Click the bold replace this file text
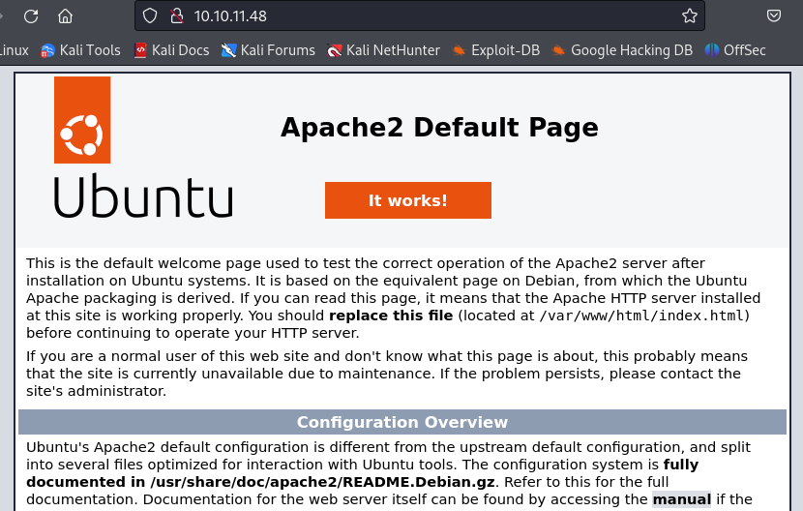Viewport: 803px width, 511px height. [391, 316]
